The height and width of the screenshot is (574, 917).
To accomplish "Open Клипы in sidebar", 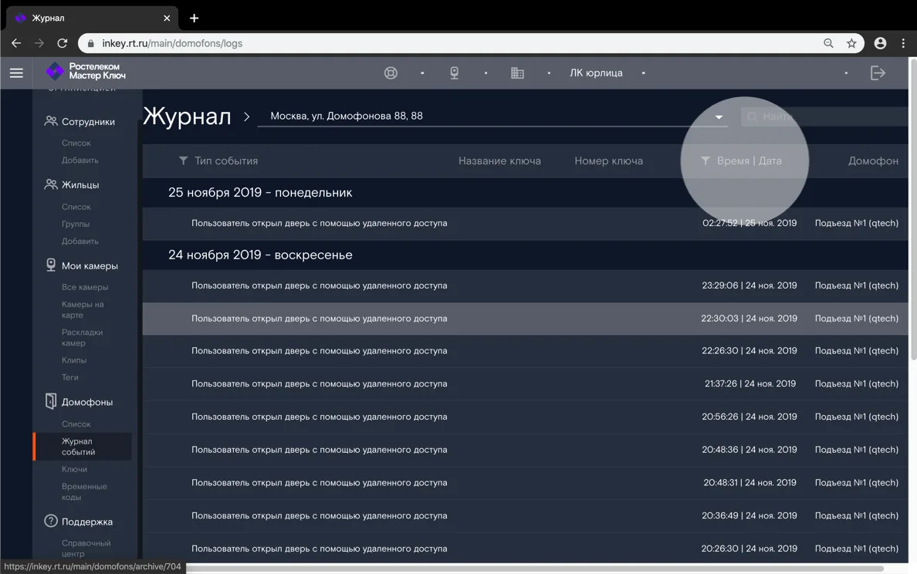I will (73, 360).
